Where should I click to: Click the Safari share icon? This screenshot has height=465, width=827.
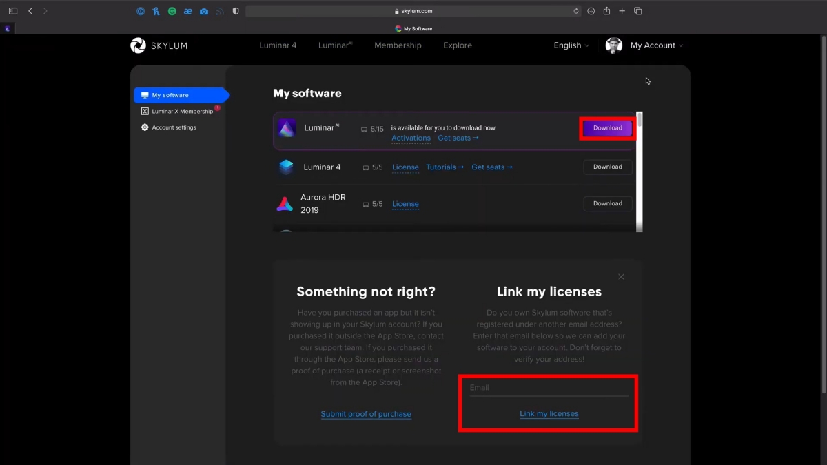click(x=606, y=11)
